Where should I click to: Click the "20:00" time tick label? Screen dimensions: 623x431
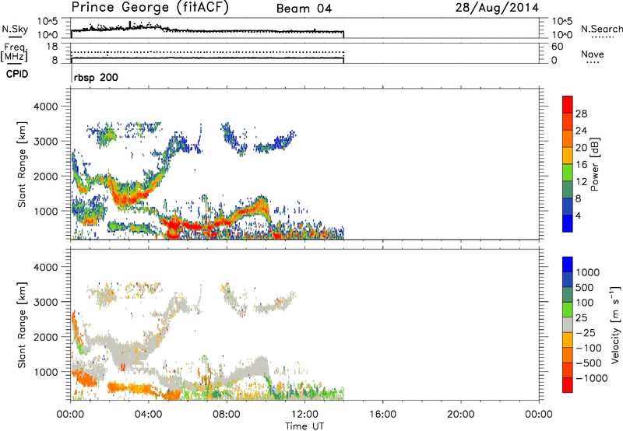tap(460, 415)
